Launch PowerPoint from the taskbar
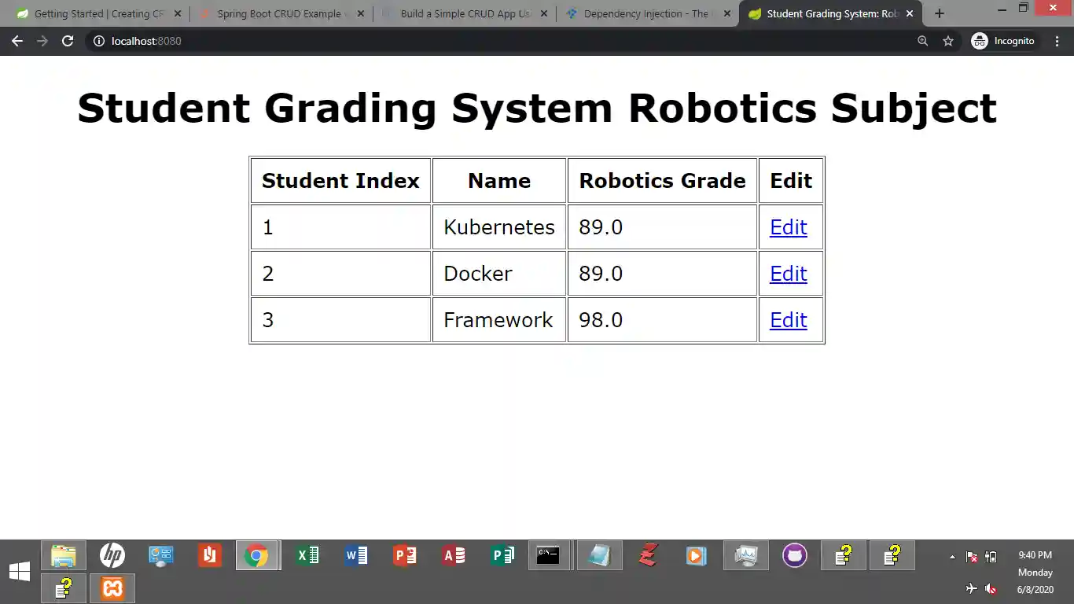The height and width of the screenshot is (604, 1074). pos(404,555)
